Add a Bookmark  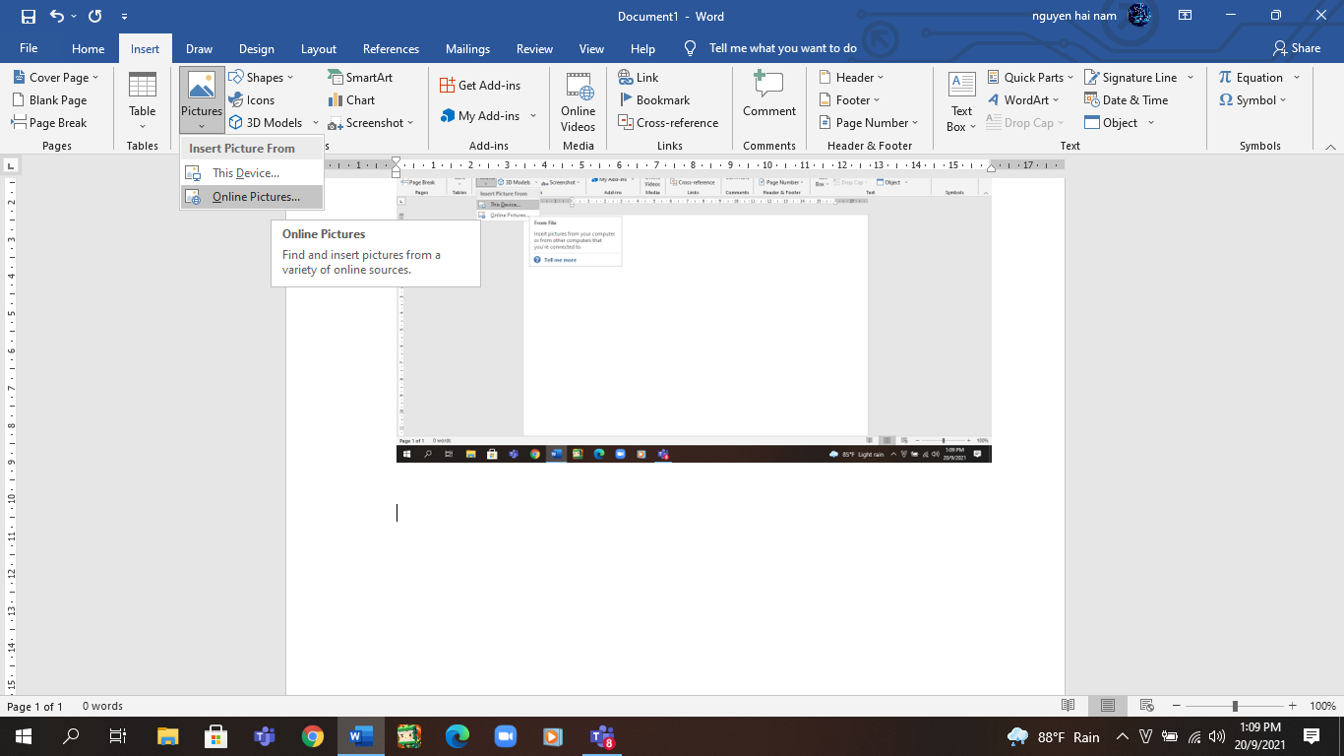coord(653,99)
